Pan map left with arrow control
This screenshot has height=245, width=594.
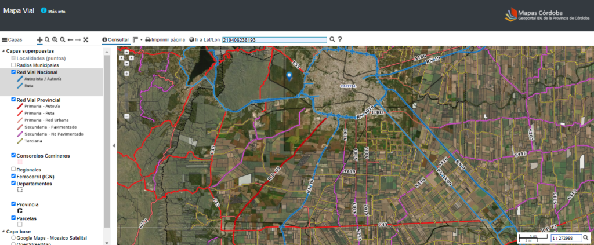click(121, 58)
